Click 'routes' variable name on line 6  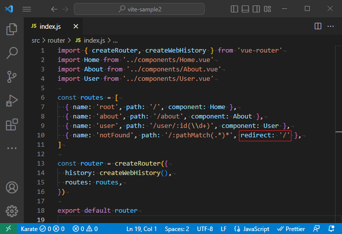click(x=92, y=98)
